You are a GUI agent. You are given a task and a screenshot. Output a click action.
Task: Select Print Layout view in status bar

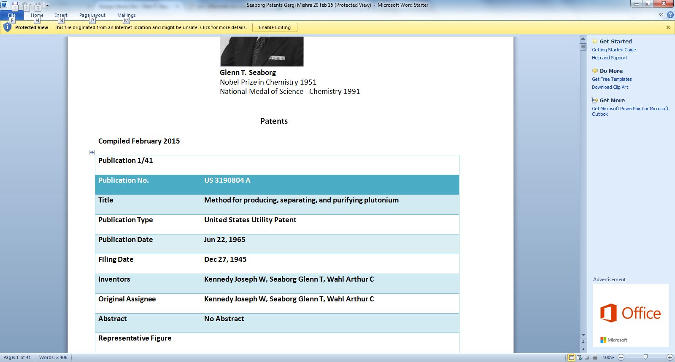click(572, 357)
